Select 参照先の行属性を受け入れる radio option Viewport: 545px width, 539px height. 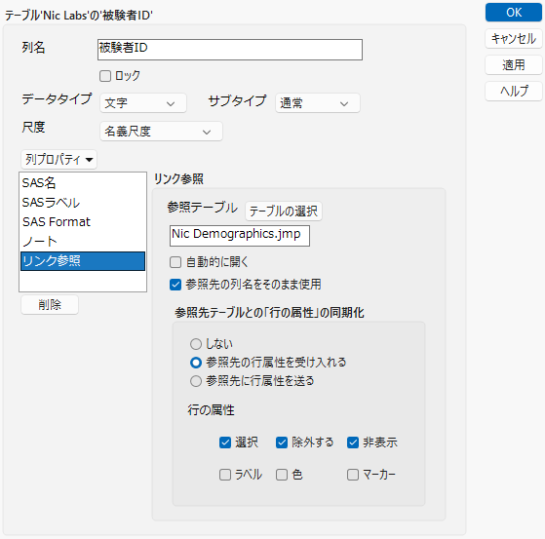point(196,363)
